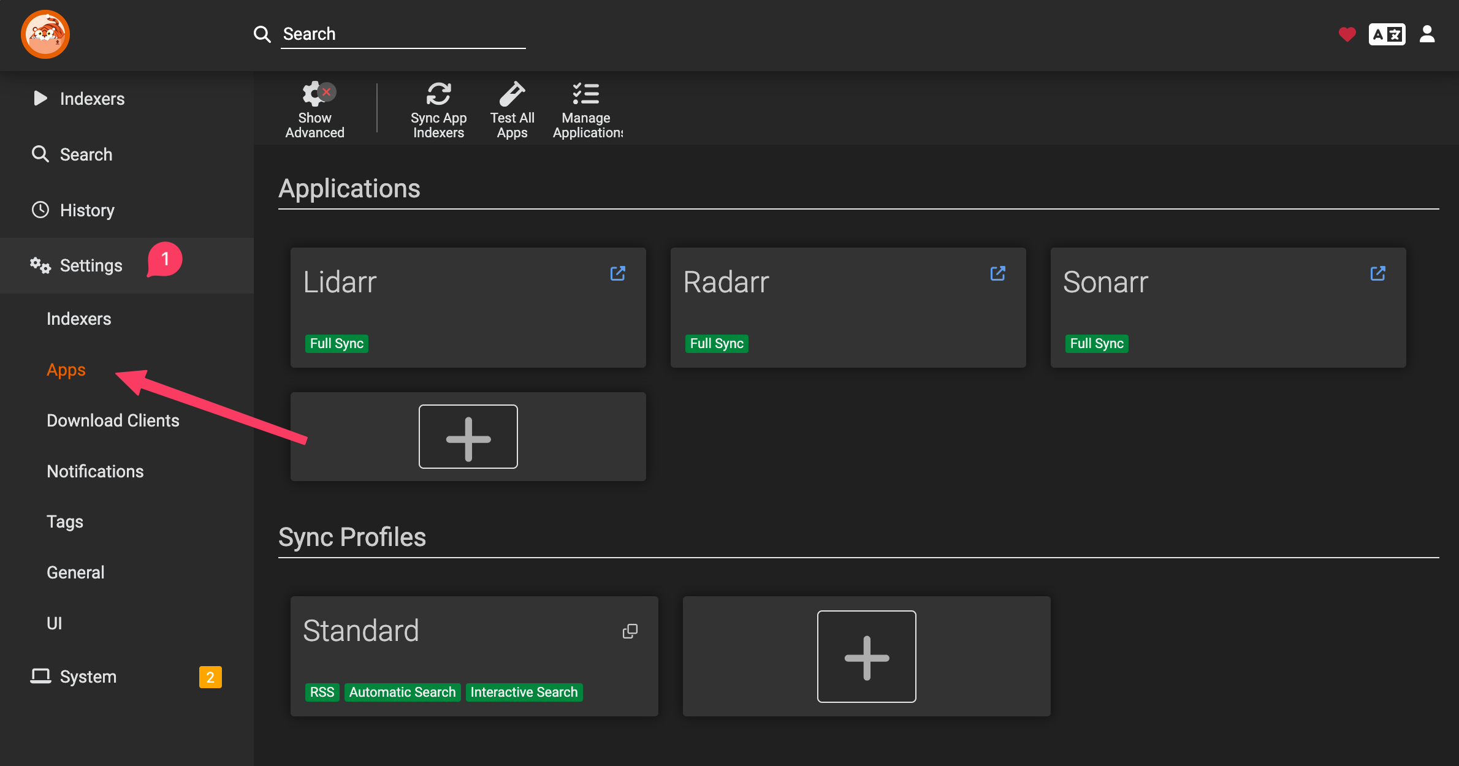Open History in the sidebar
This screenshot has width=1459, height=766.
(x=127, y=210)
